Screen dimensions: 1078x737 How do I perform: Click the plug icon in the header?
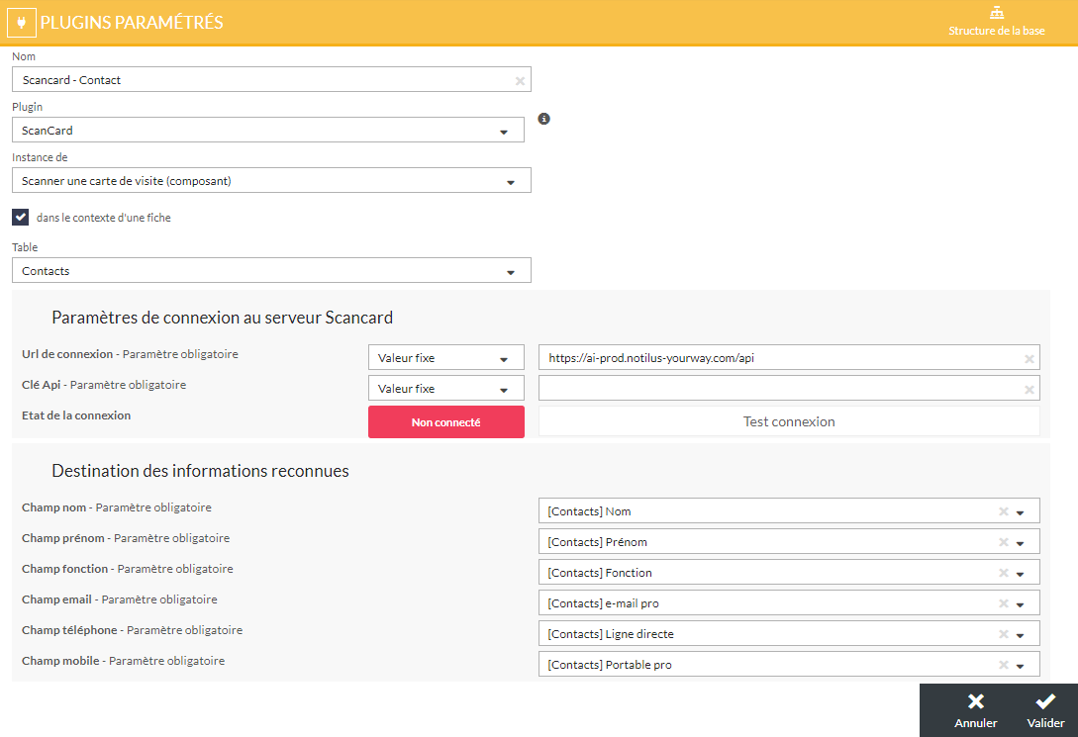tap(21, 22)
